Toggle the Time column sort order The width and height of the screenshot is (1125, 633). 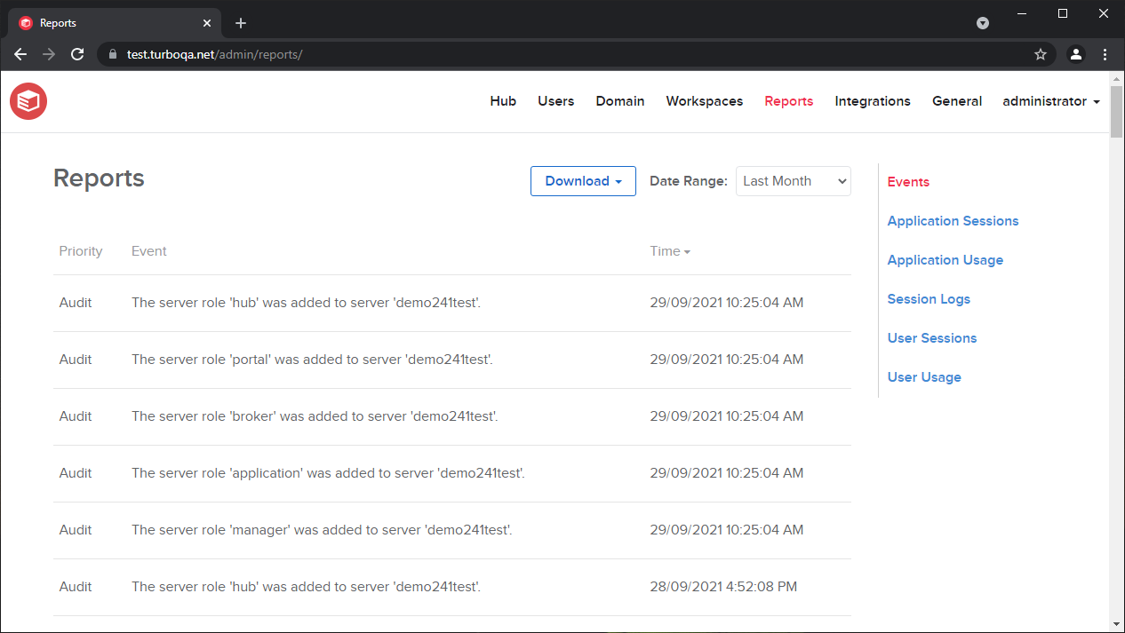670,251
